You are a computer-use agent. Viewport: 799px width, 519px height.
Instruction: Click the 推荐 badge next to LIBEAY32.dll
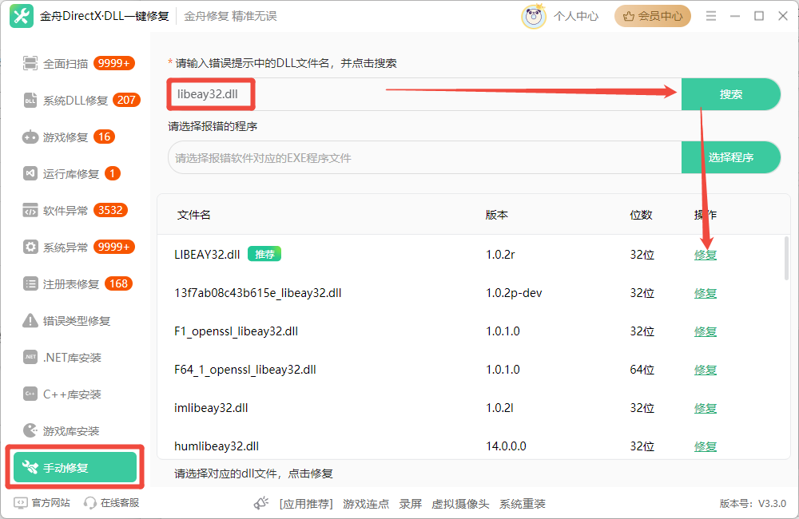(x=264, y=254)
